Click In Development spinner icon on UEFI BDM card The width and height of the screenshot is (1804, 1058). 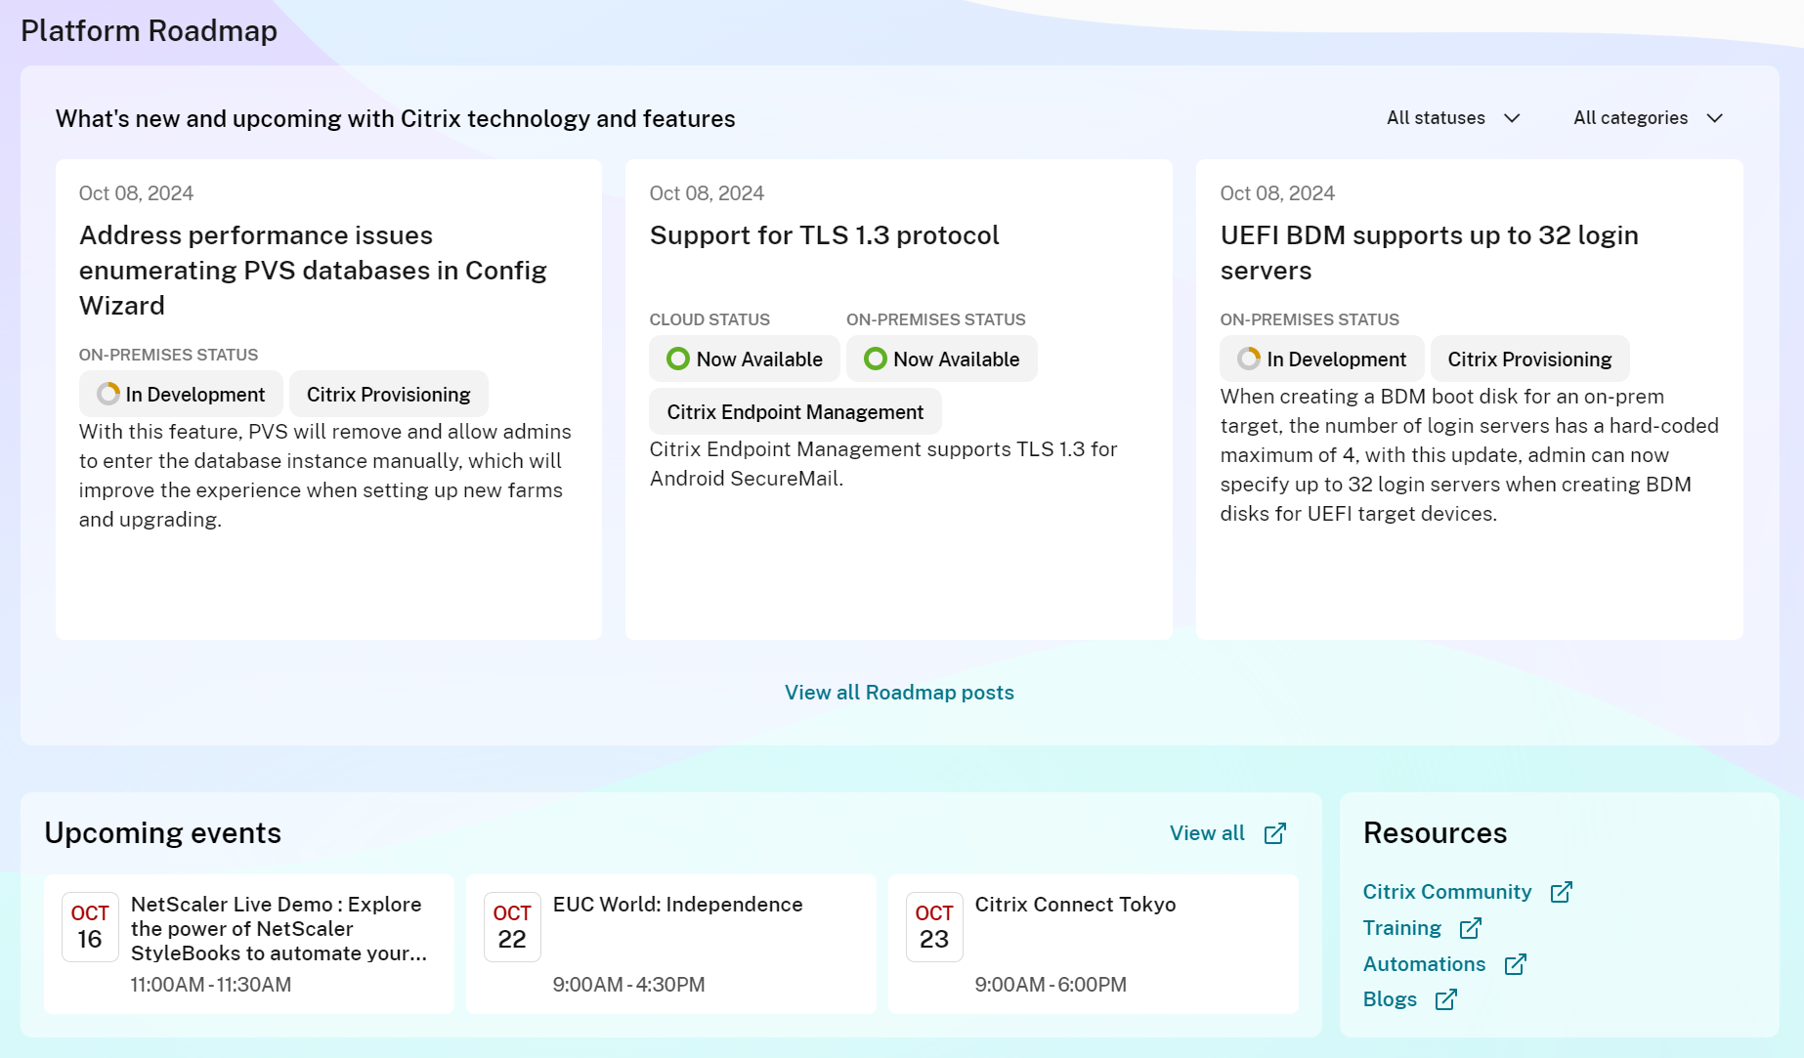(x=1248, y=360)
